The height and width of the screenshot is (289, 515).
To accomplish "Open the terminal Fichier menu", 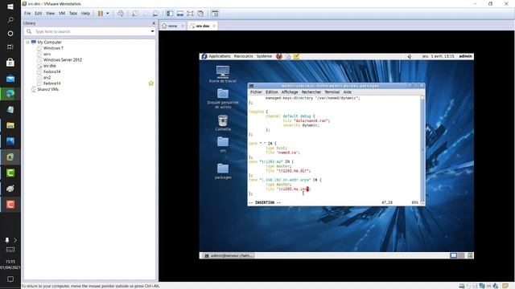I will tap(256, 92).
